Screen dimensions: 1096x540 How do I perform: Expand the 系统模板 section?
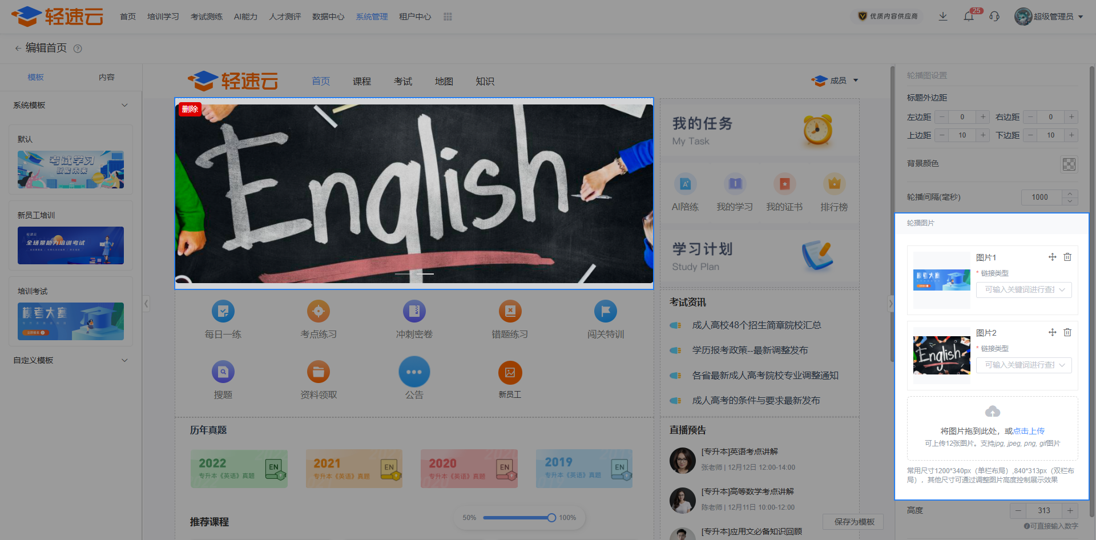coord(124,105)
